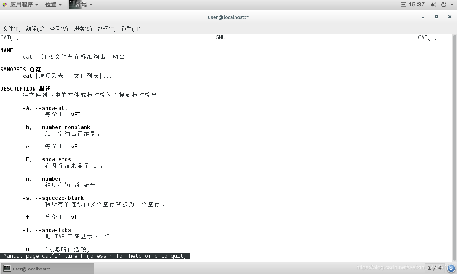Click the --show-ends option text
Image resolution: width=457 pixels, height=274 pixels.
[53, 159]
